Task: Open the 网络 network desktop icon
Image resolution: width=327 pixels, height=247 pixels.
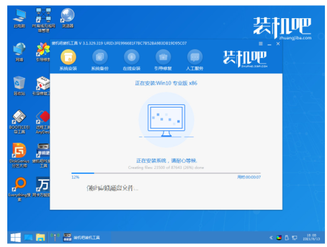Action: (19, 50)
